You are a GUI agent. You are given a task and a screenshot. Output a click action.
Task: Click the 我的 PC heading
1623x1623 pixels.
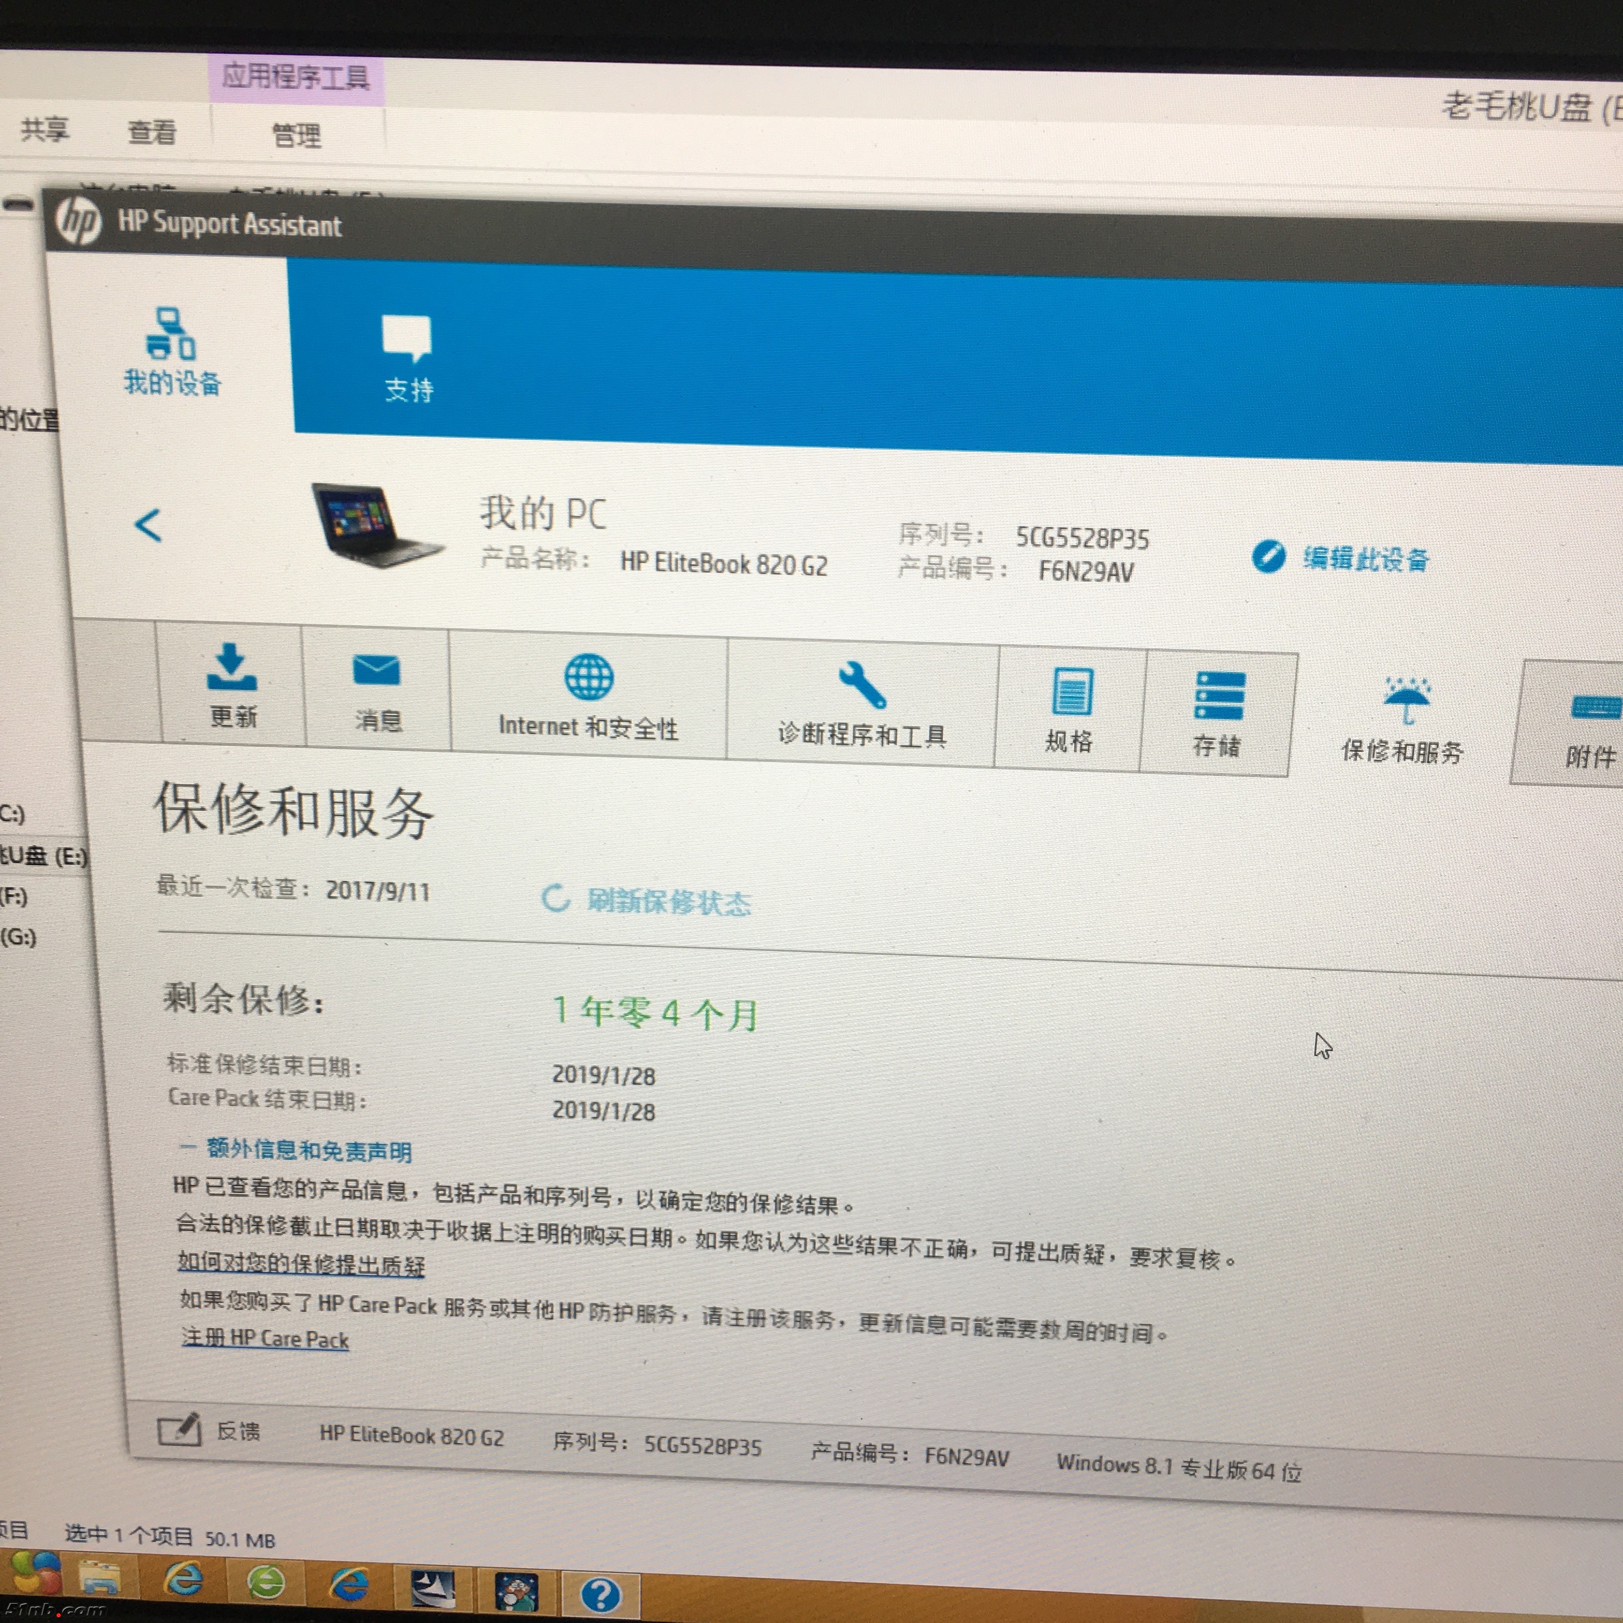click(544, 513)
